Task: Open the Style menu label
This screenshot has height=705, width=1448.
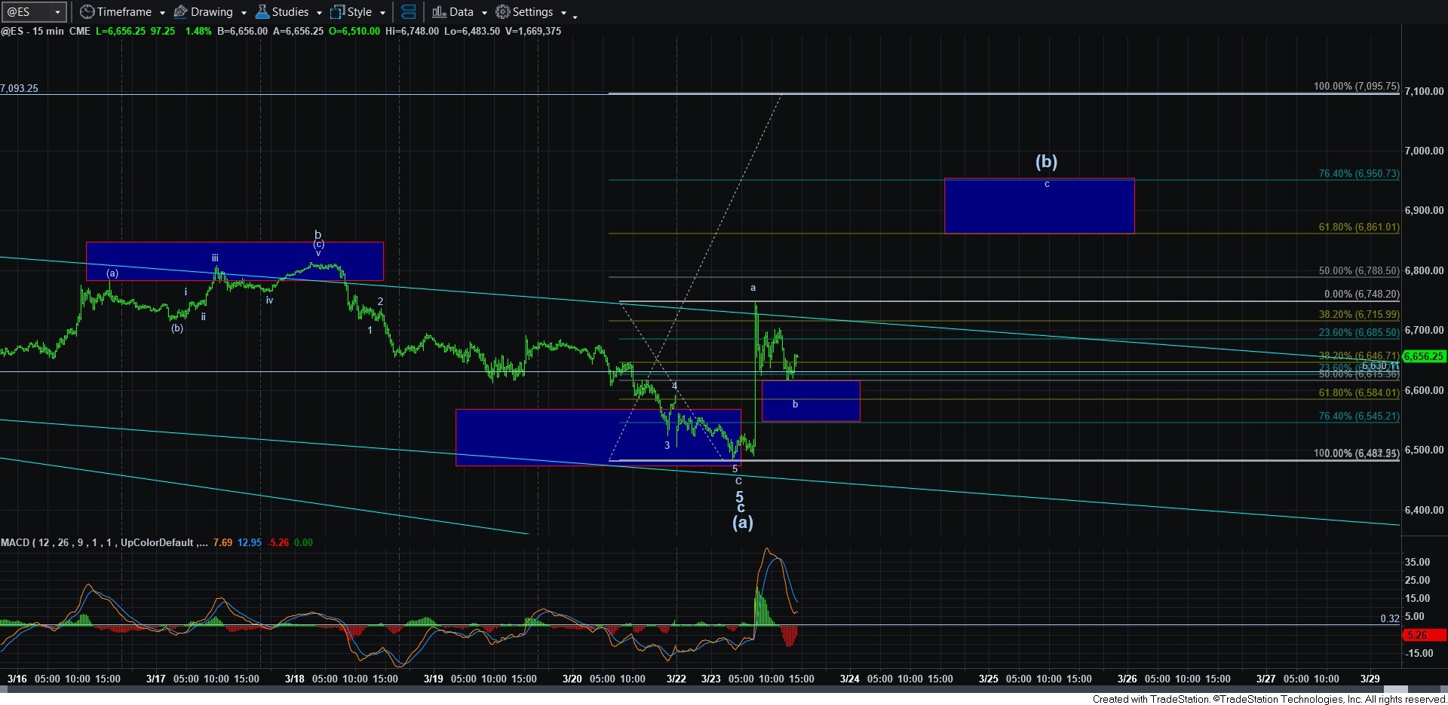Action: [360, 12]
